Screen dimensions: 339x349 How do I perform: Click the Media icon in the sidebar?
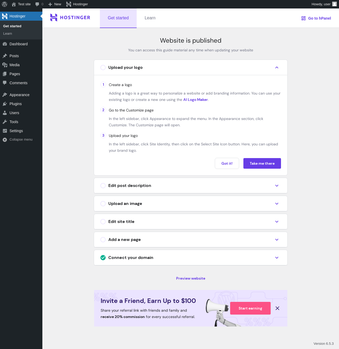coord(5,65)
